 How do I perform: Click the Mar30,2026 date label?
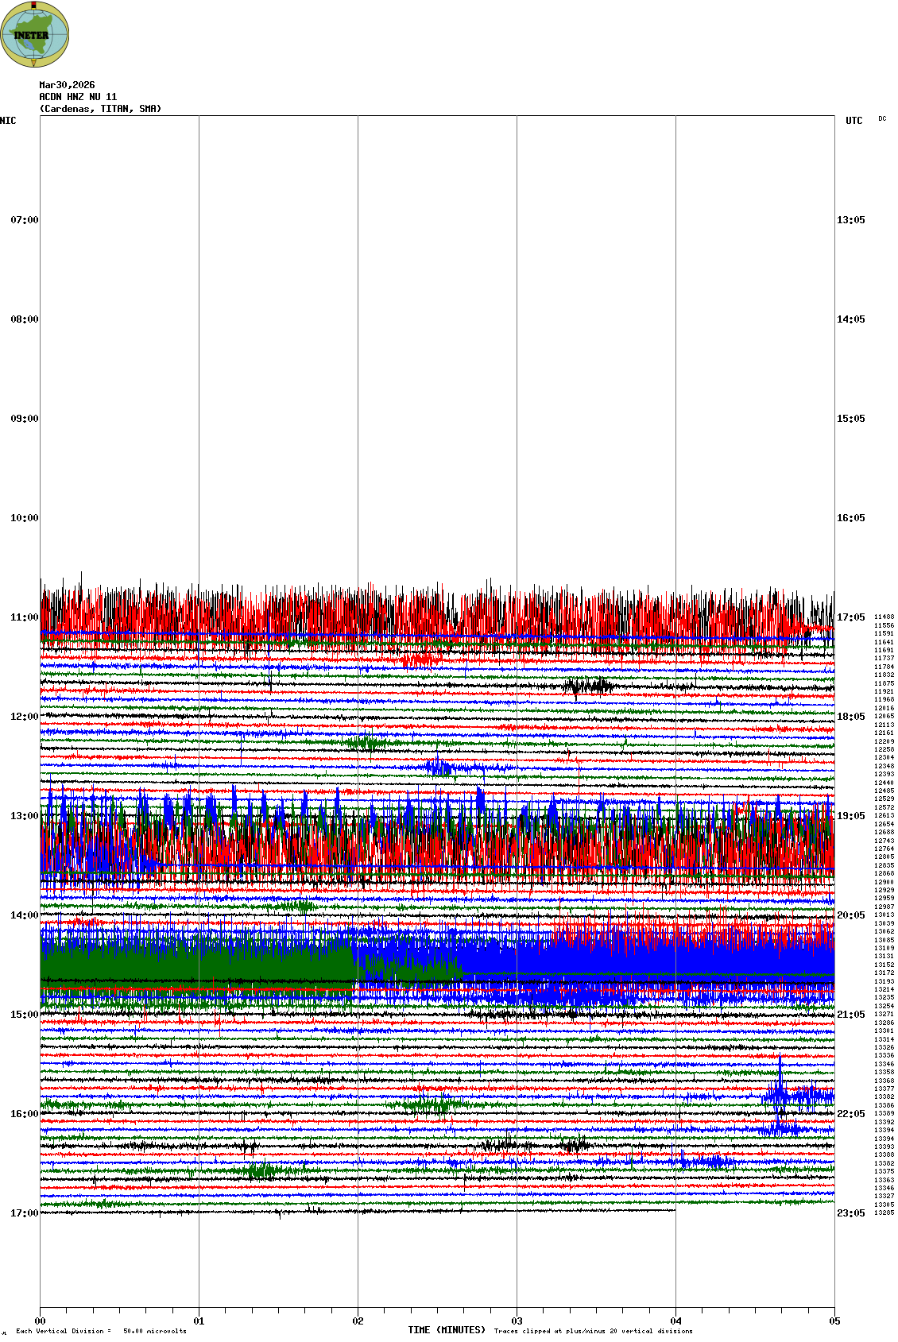[67, 85]
